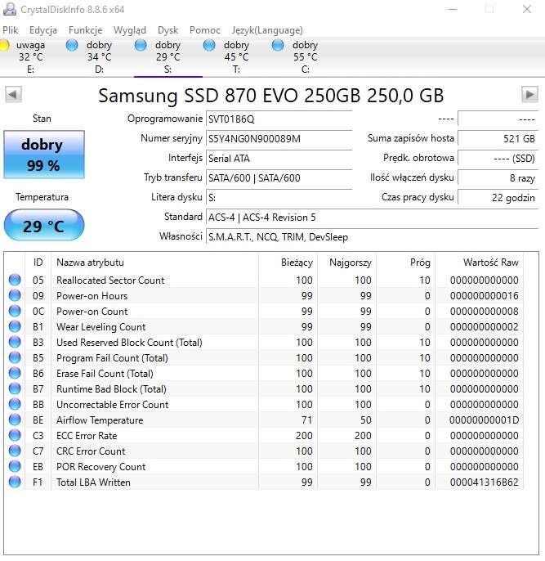Click the status icon for Total LBA Written

(15, 482)
